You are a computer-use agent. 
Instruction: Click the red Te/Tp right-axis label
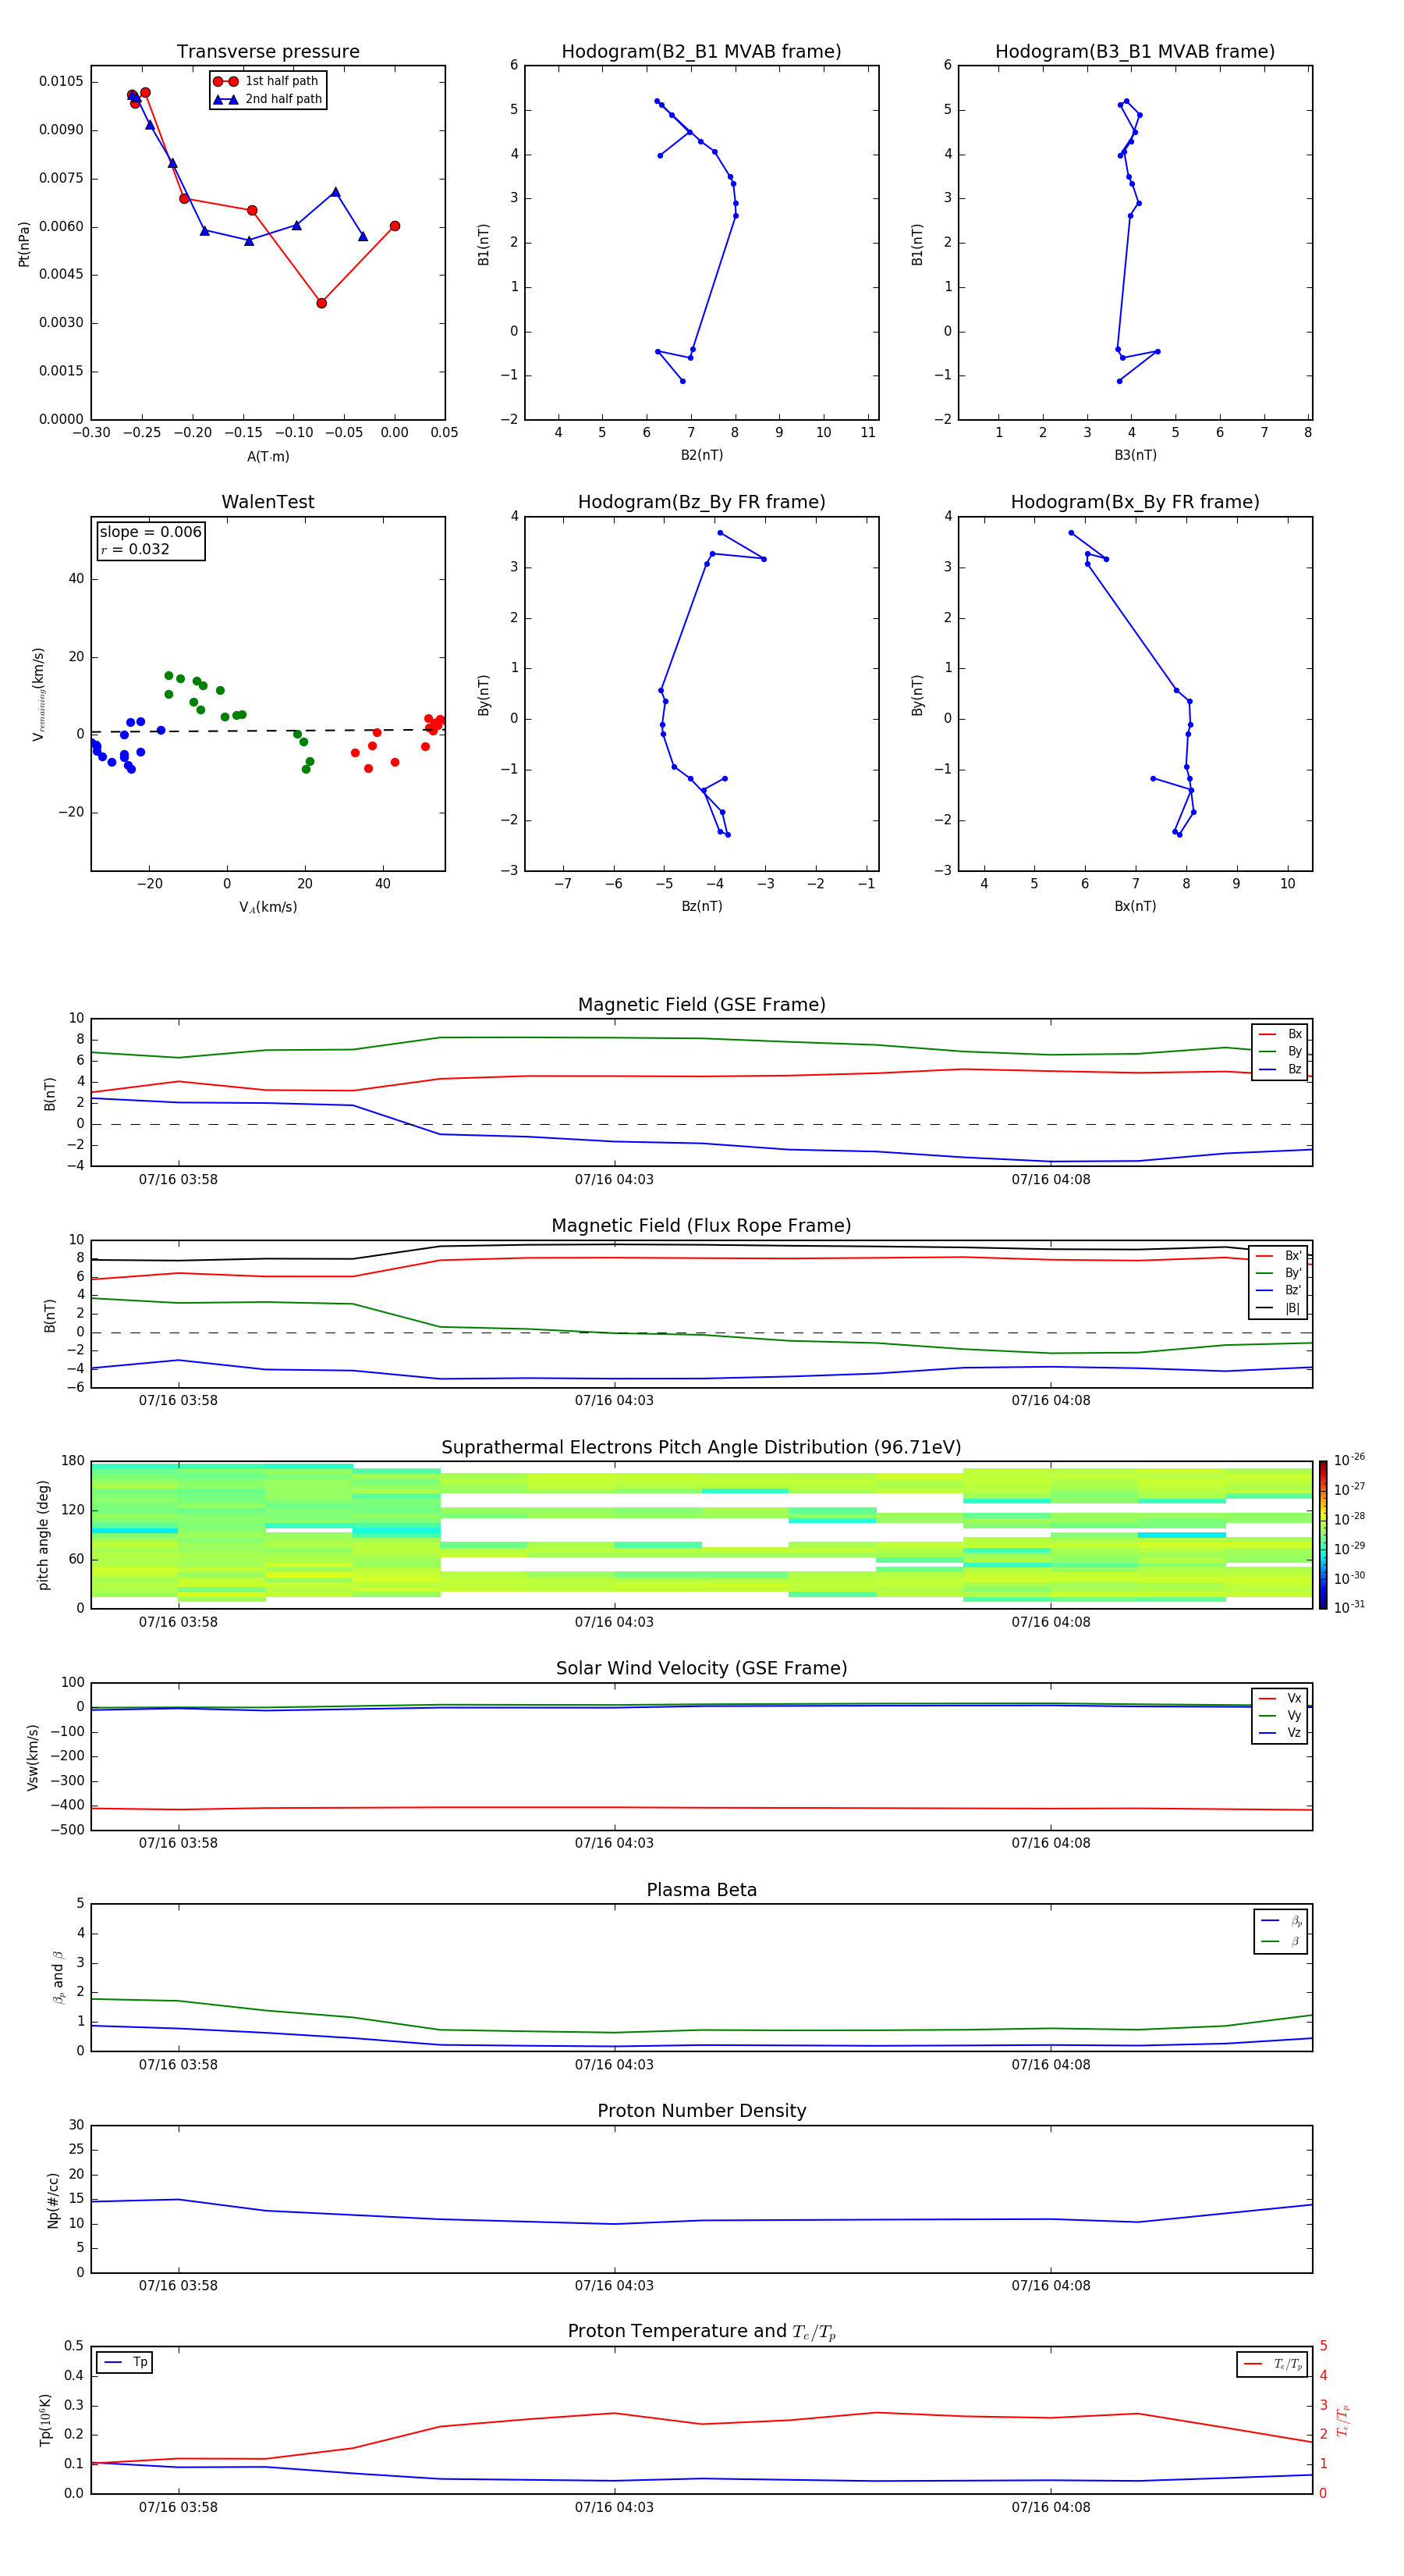(1342, 2420)
